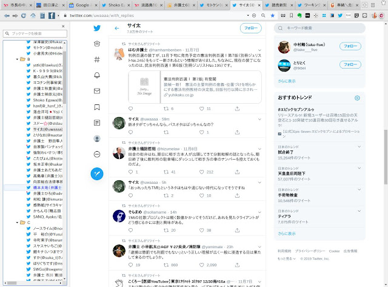Follow 中村剛(take-five)

pyautogui.click(x=350, y=46)
